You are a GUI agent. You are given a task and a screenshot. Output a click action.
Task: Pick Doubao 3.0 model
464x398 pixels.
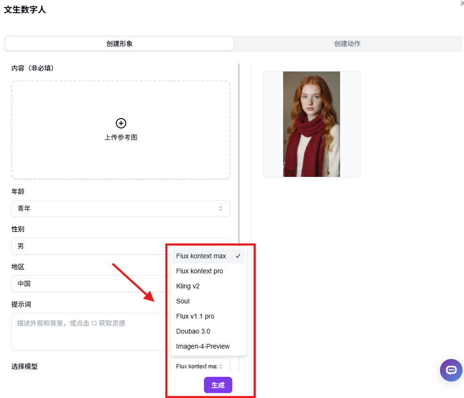tap(208, 331)
